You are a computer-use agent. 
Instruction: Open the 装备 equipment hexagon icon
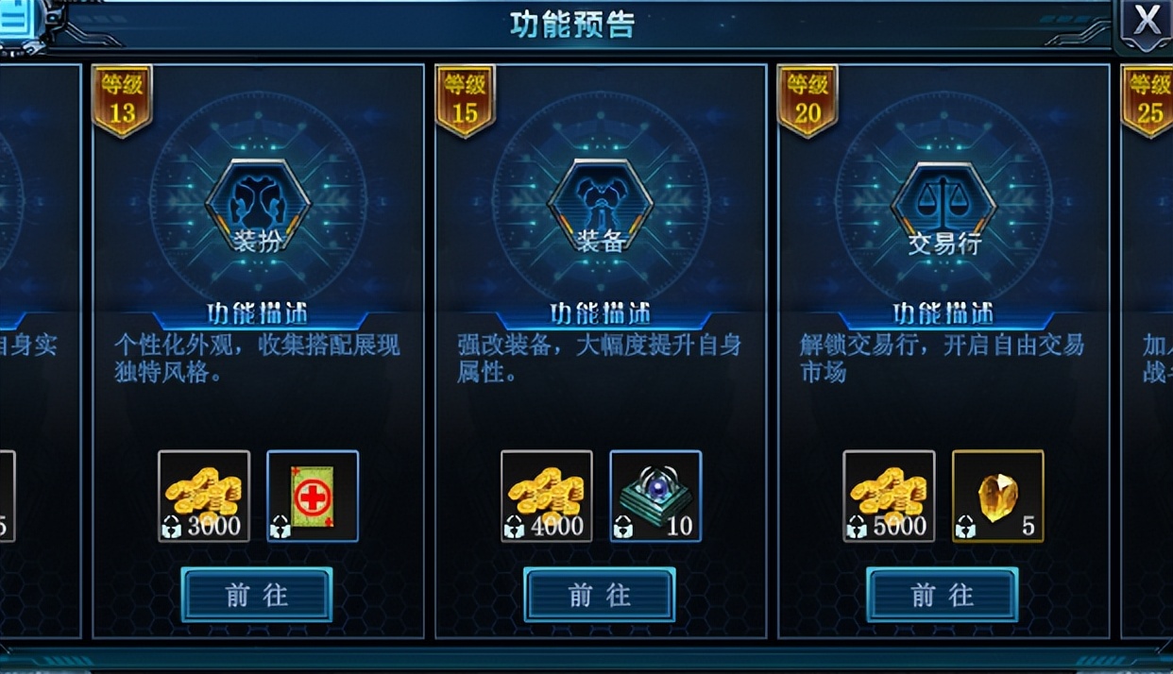[x=601, y=207]
